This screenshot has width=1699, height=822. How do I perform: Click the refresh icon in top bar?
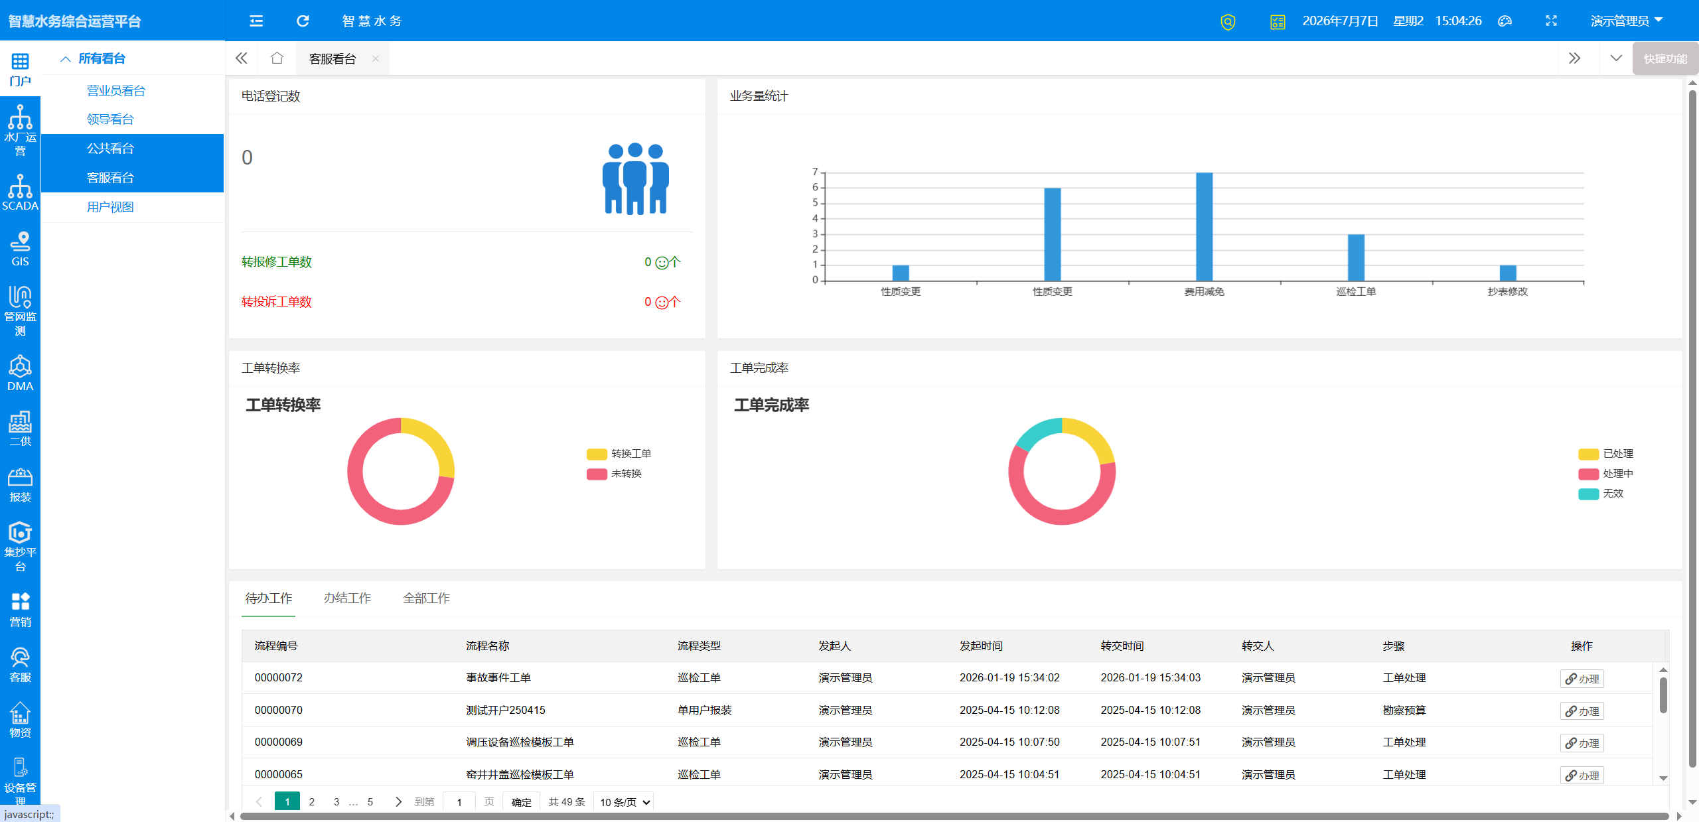pyautogui.click(x=303, y=21)
